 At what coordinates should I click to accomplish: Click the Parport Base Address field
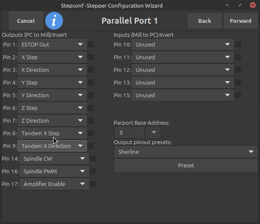129,133
